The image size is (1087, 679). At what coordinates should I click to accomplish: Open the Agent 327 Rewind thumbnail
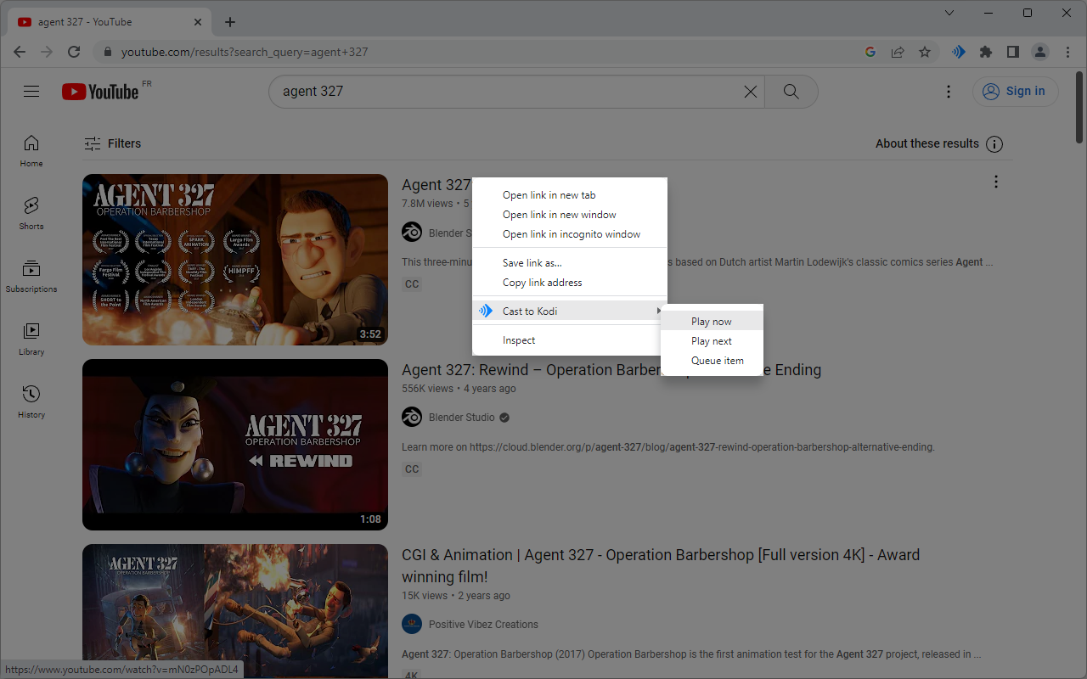pyautogui.click(x=235, y=445)
